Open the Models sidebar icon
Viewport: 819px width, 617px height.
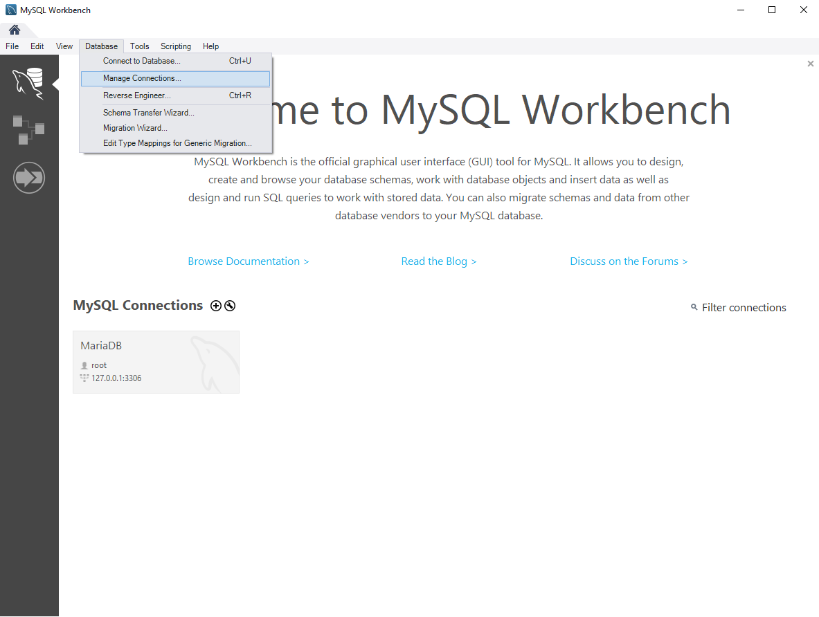click(x=28, y=130)
